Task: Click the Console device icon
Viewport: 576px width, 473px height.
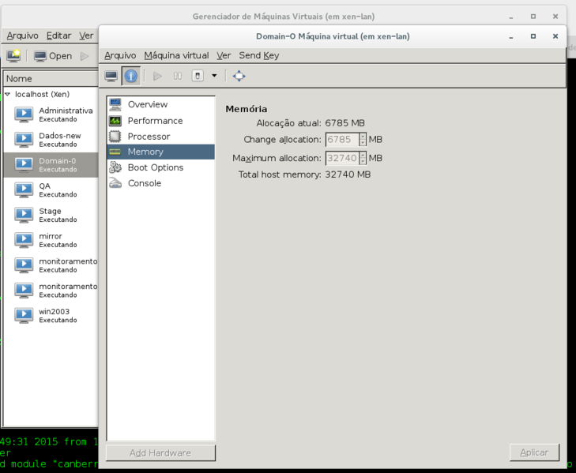Action: (115, 183)
